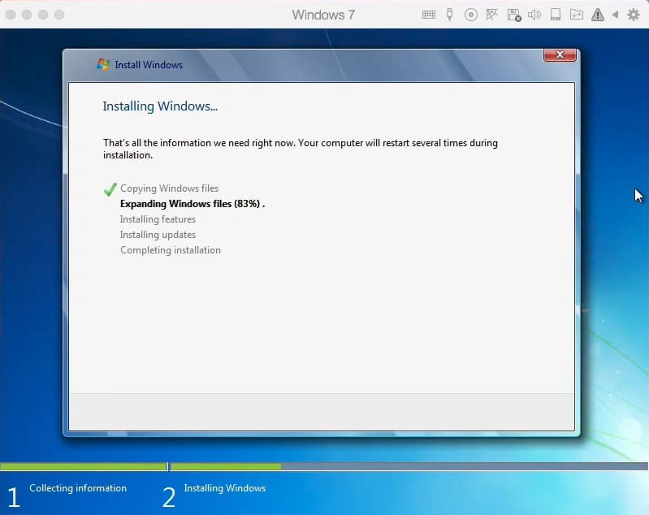This screenshot has height=515, width=649.
Task: Click the keyboard icon in Parallels title bar
Action: point(430,15)
